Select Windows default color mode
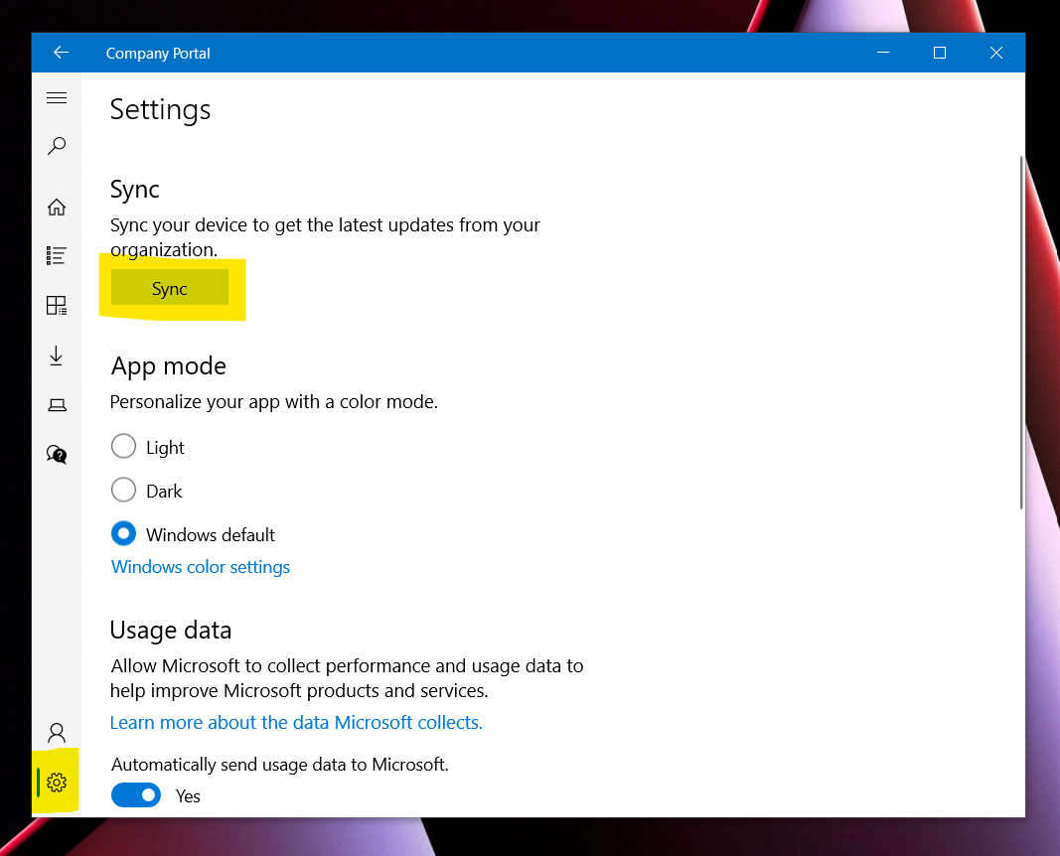 [124, 534]
